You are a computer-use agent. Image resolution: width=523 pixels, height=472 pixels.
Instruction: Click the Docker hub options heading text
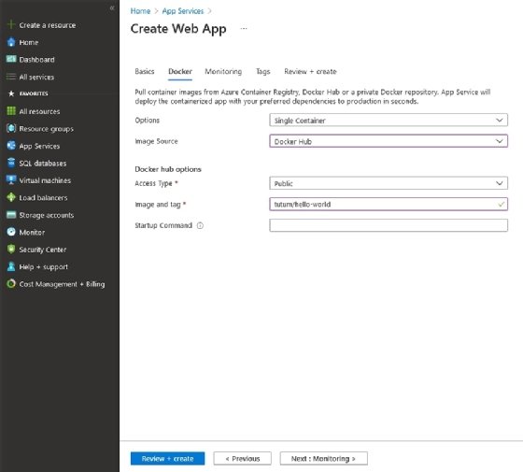coord(168,169)
